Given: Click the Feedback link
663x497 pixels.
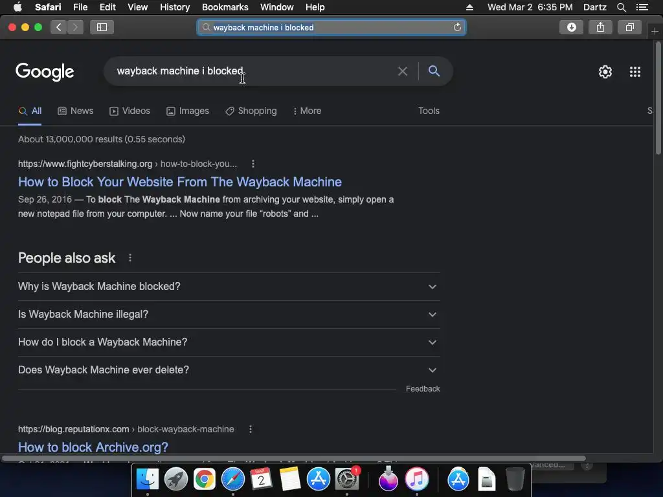Looking at the screenshot, I should click(x=423, y=389).
